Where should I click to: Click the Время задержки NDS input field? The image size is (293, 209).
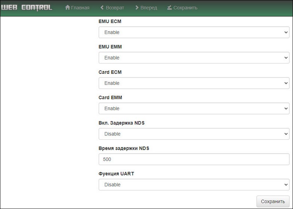194,159
